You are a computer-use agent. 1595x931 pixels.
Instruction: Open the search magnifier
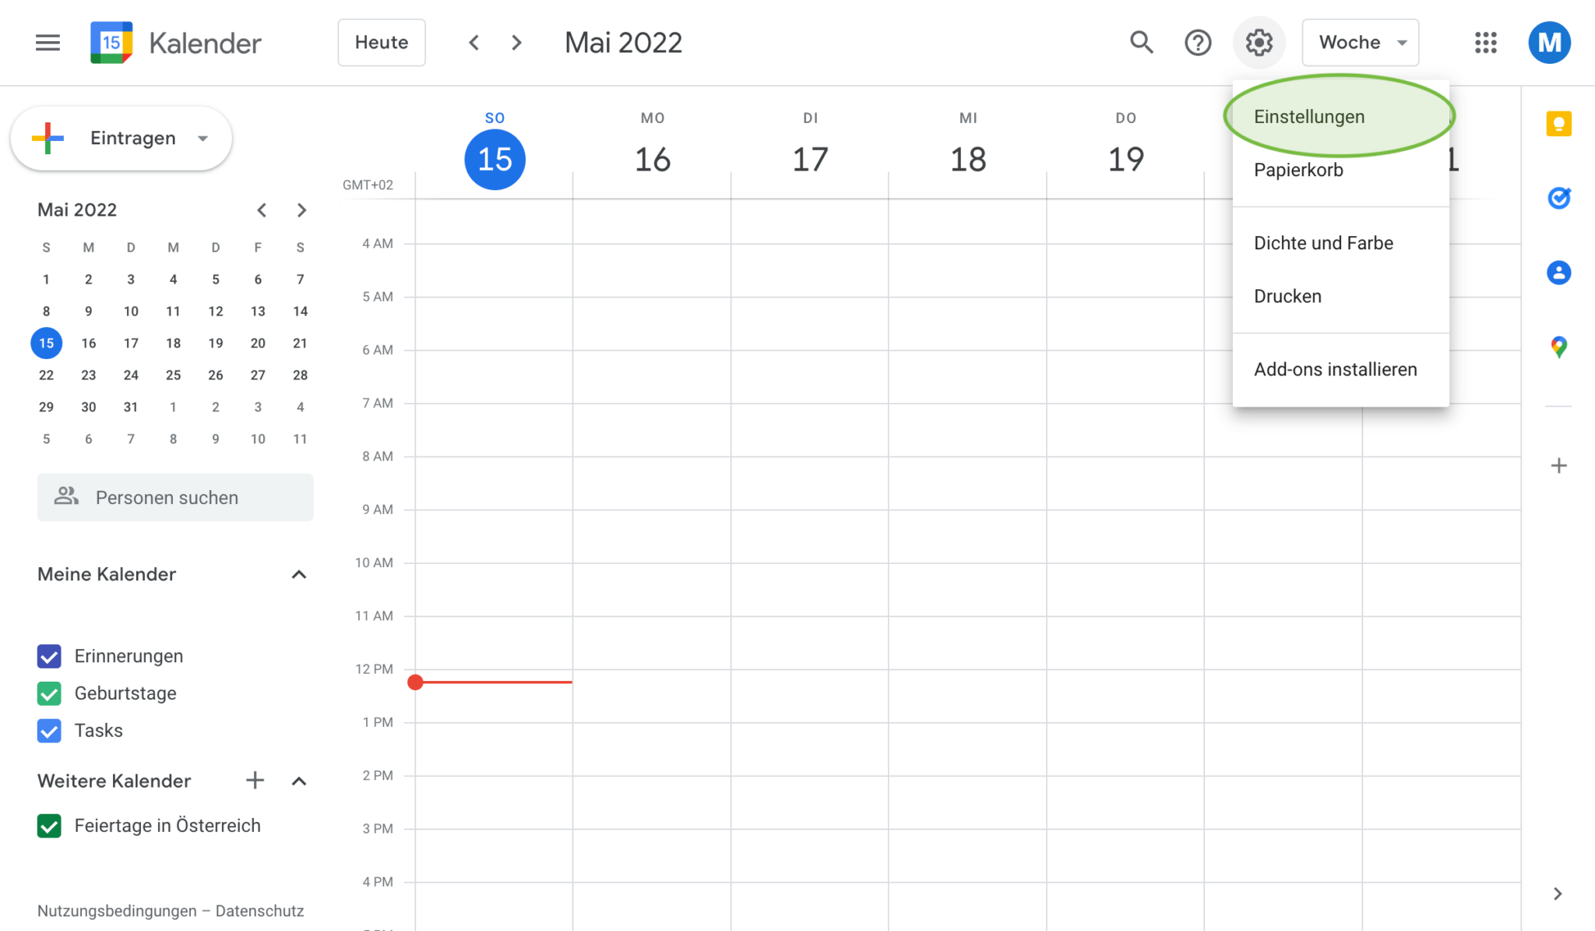1142,42
